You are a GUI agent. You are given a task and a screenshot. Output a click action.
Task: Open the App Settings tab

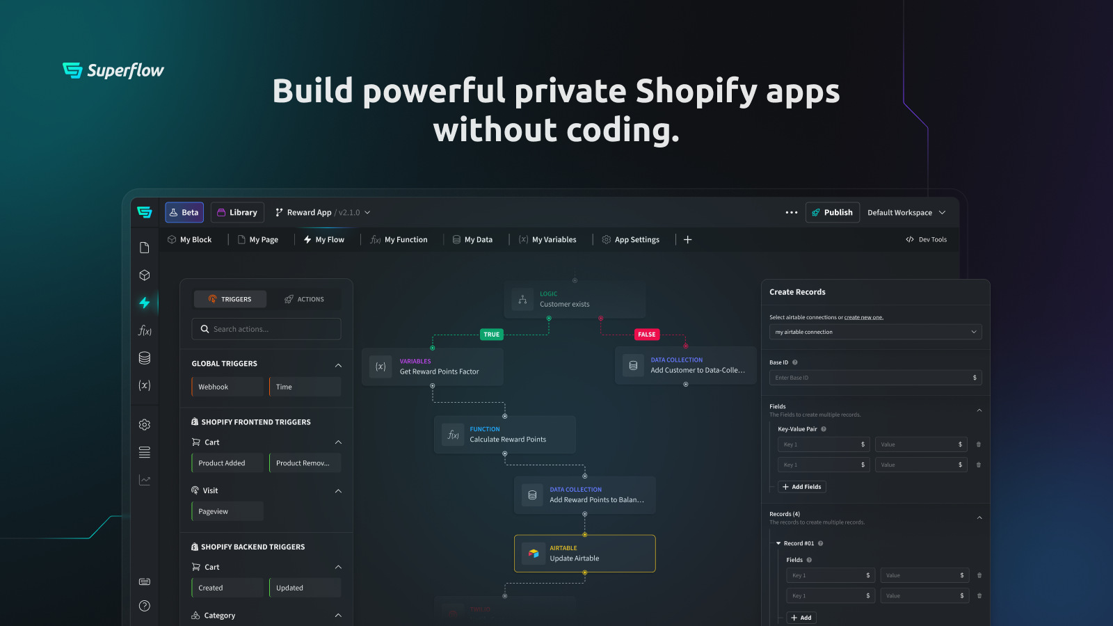[x=631, y=240]
